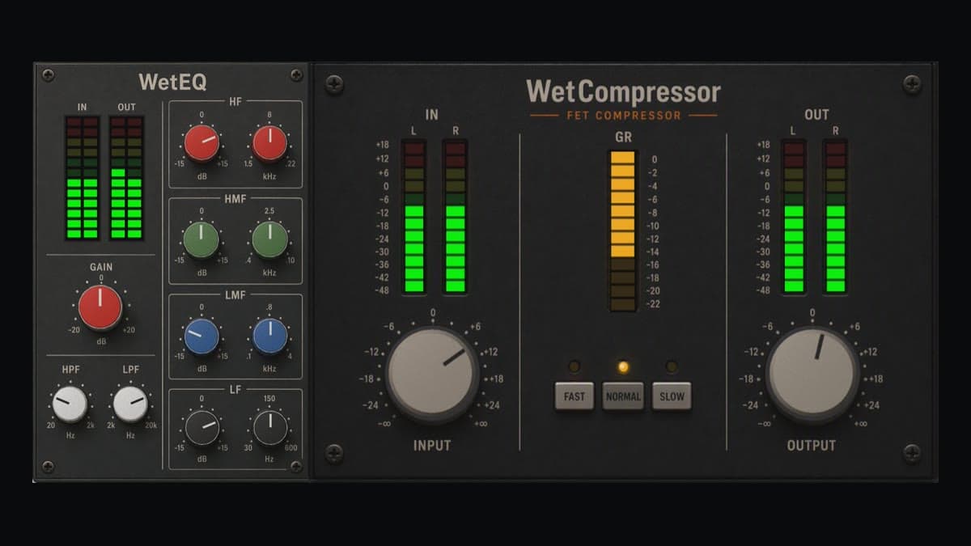Click the WetCompressor OUT right channel meter
971x546 pixels.
[x=836, y=216]
